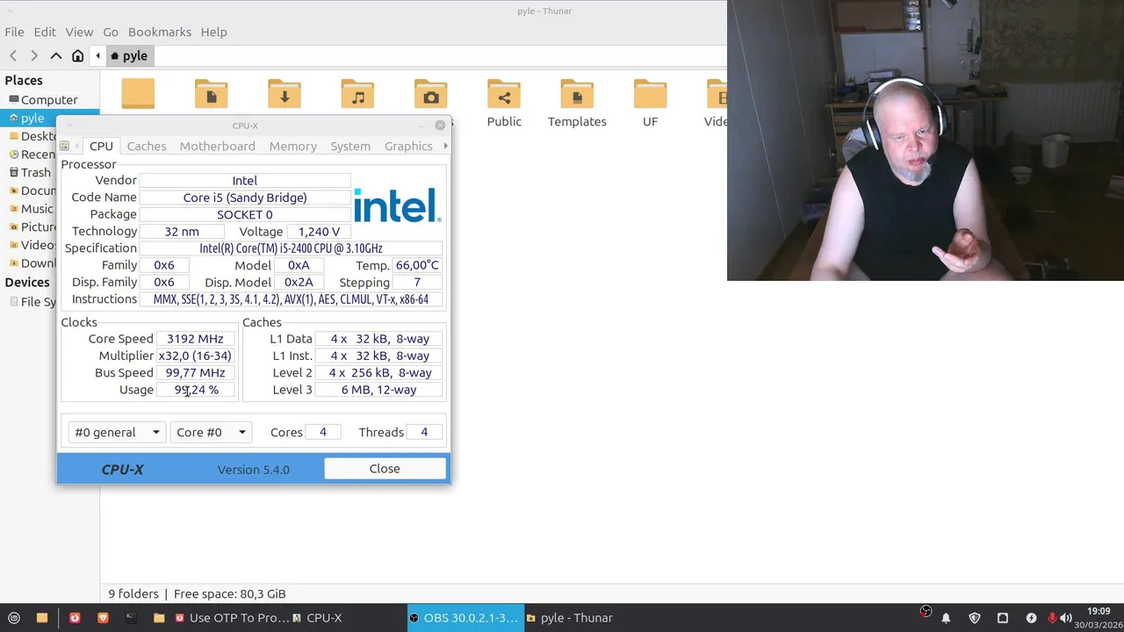1124x632 pixels.
Task: Open the applications menu on taskbar
Action: click(13, 618)
